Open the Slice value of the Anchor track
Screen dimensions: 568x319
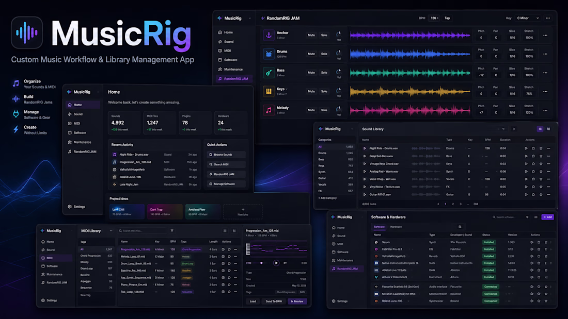(512, 38)
